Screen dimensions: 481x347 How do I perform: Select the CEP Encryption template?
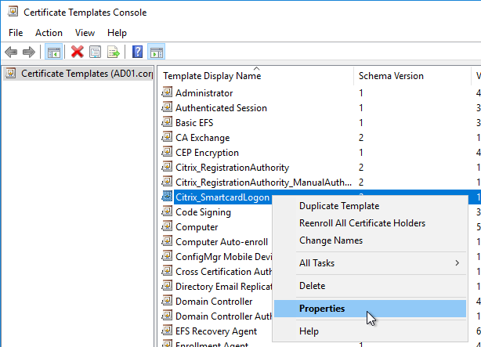207,153
